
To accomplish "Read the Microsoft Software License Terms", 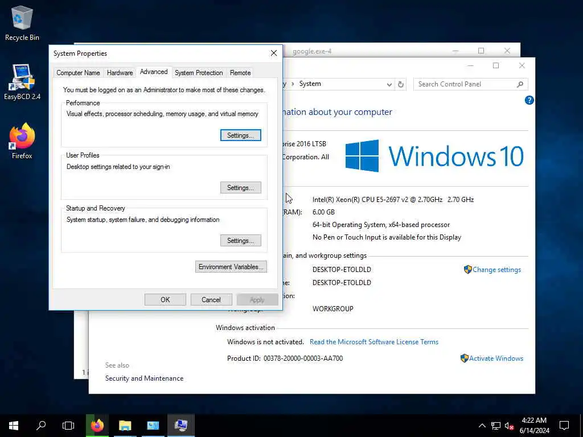I will click(373, 342).
